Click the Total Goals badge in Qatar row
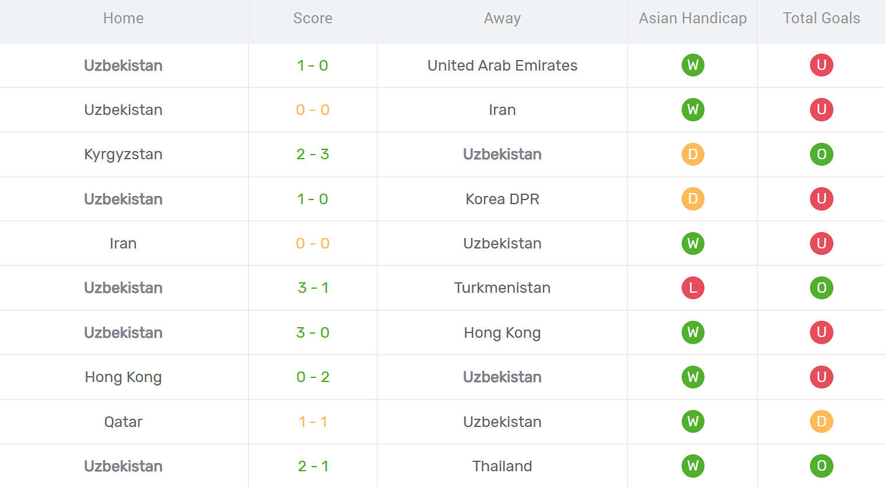Screen dimensions: 887x487 [821, 421]
